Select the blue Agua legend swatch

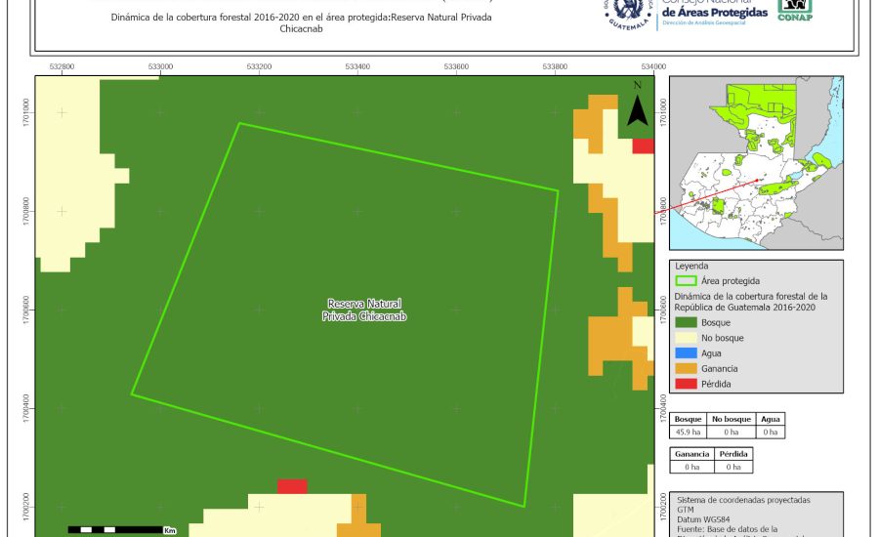(688, 352)
